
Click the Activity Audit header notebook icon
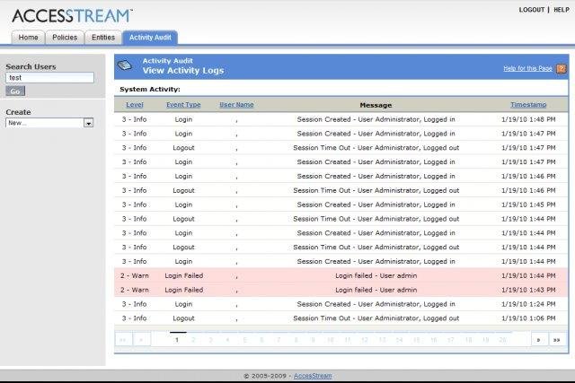point(125,65)
